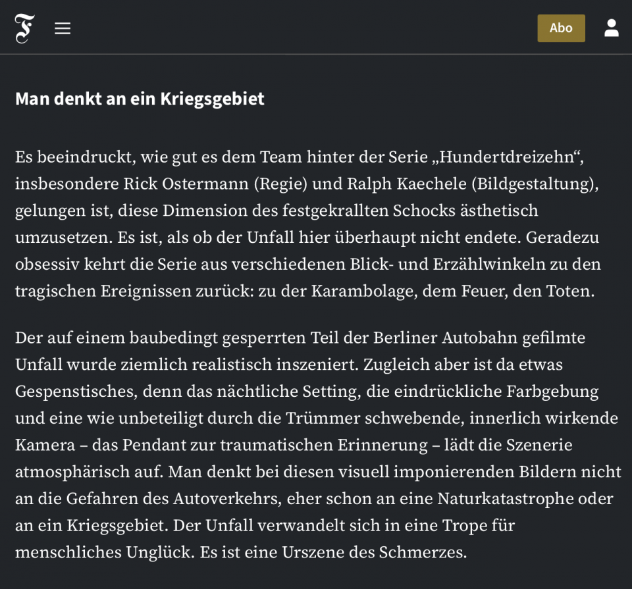Screen dimensions: 632x589
Task: Click the second article paragraph
Action: tap(309, 444)
